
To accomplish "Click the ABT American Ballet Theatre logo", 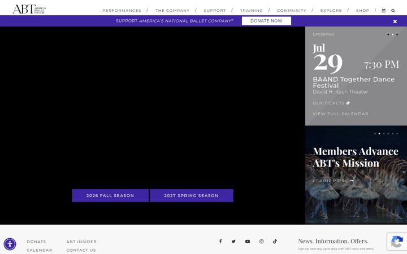I will point(29,9).
